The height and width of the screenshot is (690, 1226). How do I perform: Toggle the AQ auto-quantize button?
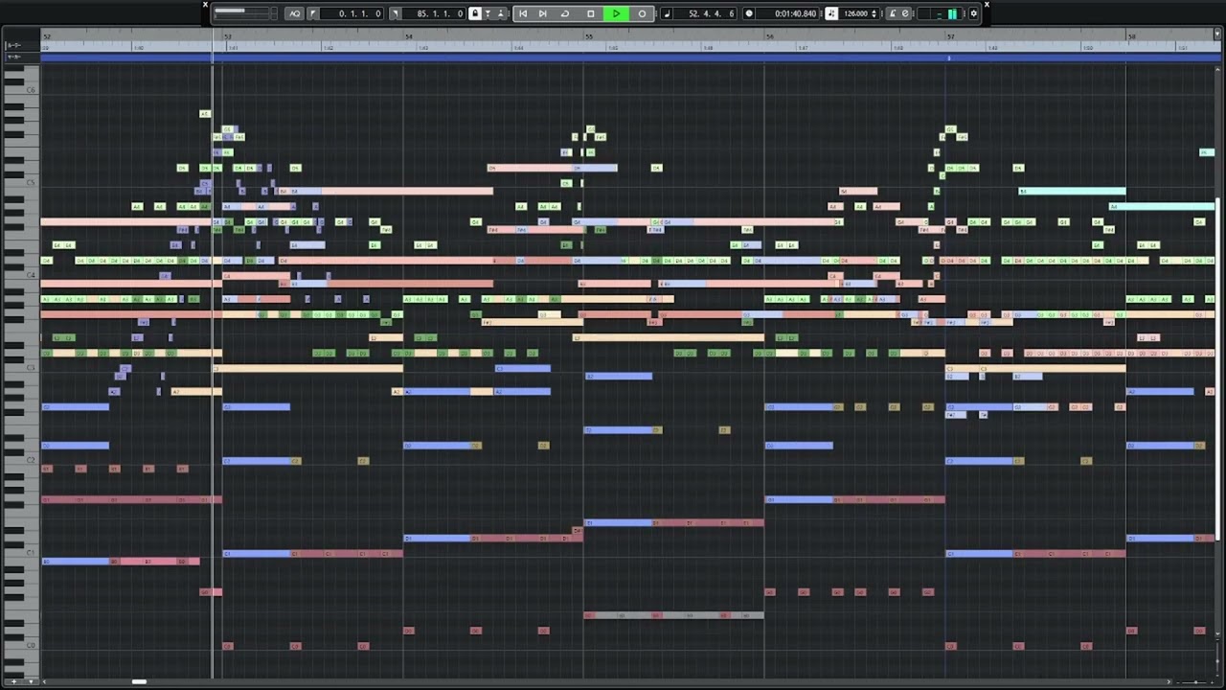click(x=295, y=13)
